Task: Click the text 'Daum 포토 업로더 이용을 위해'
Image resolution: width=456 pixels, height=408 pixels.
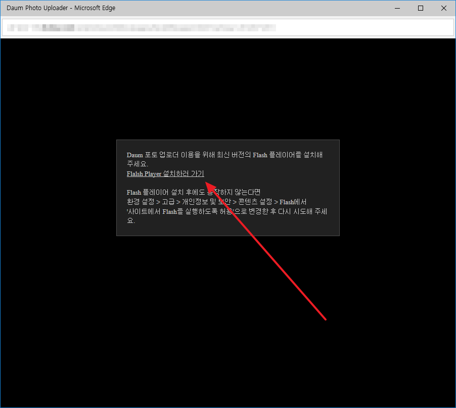Action: (x=171, y=155)
